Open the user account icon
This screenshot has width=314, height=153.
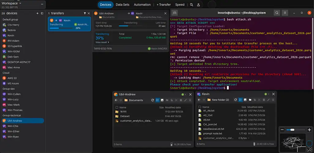[198, 5]
